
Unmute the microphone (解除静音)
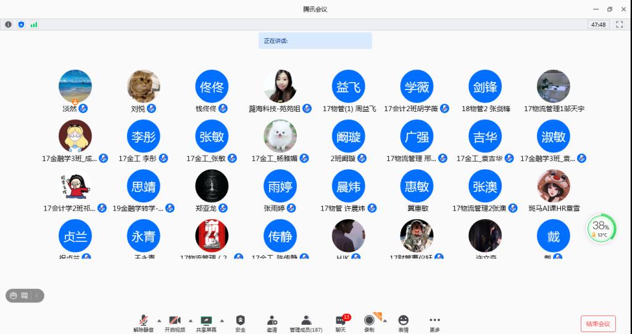pyautogui.click(x=143, y=322)
